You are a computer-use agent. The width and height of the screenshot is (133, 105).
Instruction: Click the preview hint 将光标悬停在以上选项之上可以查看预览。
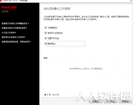(86, 69)
